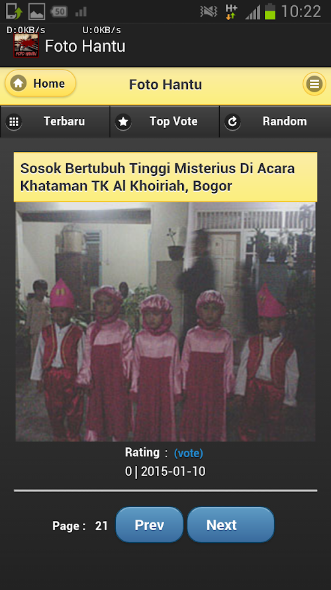This screenshot has width=331, height=590.
Task: Tap the battery icon in status bar
Action: (x=270, y=12)
